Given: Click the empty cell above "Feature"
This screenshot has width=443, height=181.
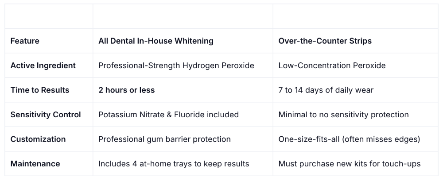Looking at the screenshot, I should [49, 16].
